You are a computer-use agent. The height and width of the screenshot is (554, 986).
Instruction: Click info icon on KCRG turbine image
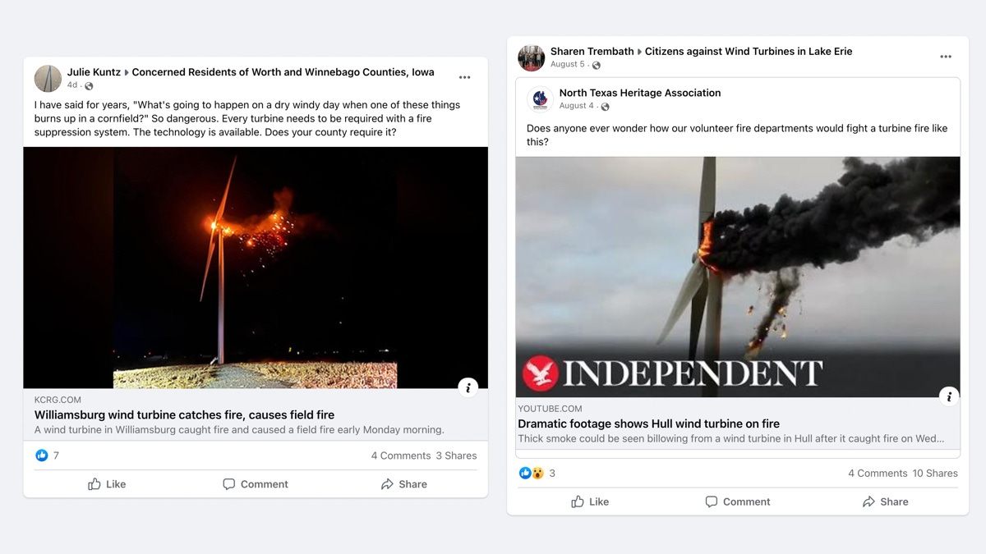(x=468, y=387)
